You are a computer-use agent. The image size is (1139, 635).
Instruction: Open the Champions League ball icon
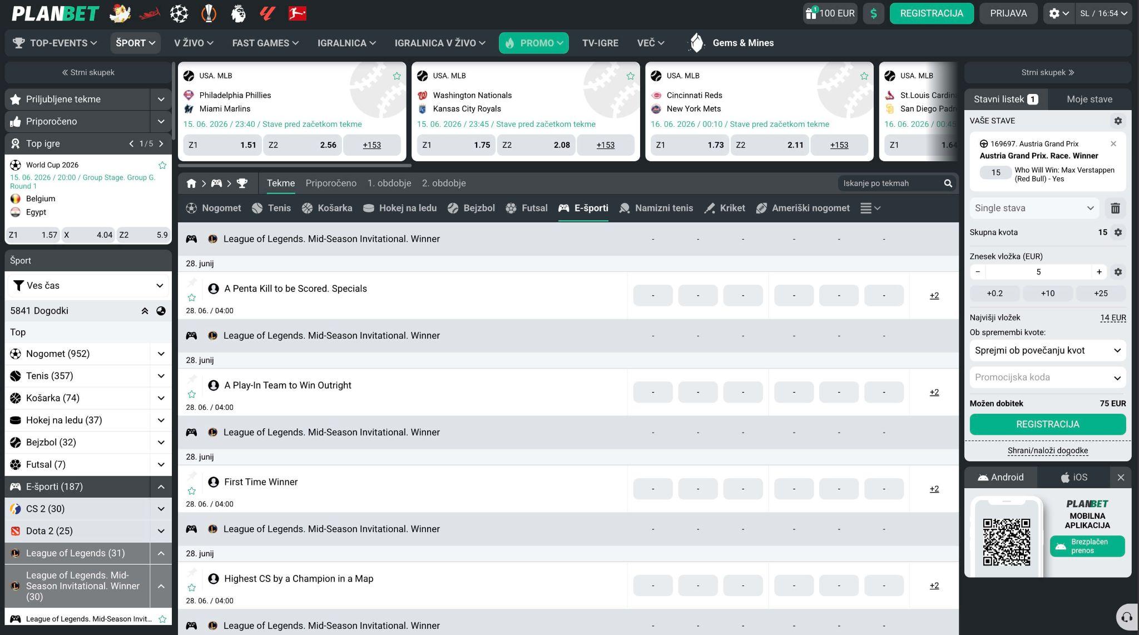click(179, 13)
